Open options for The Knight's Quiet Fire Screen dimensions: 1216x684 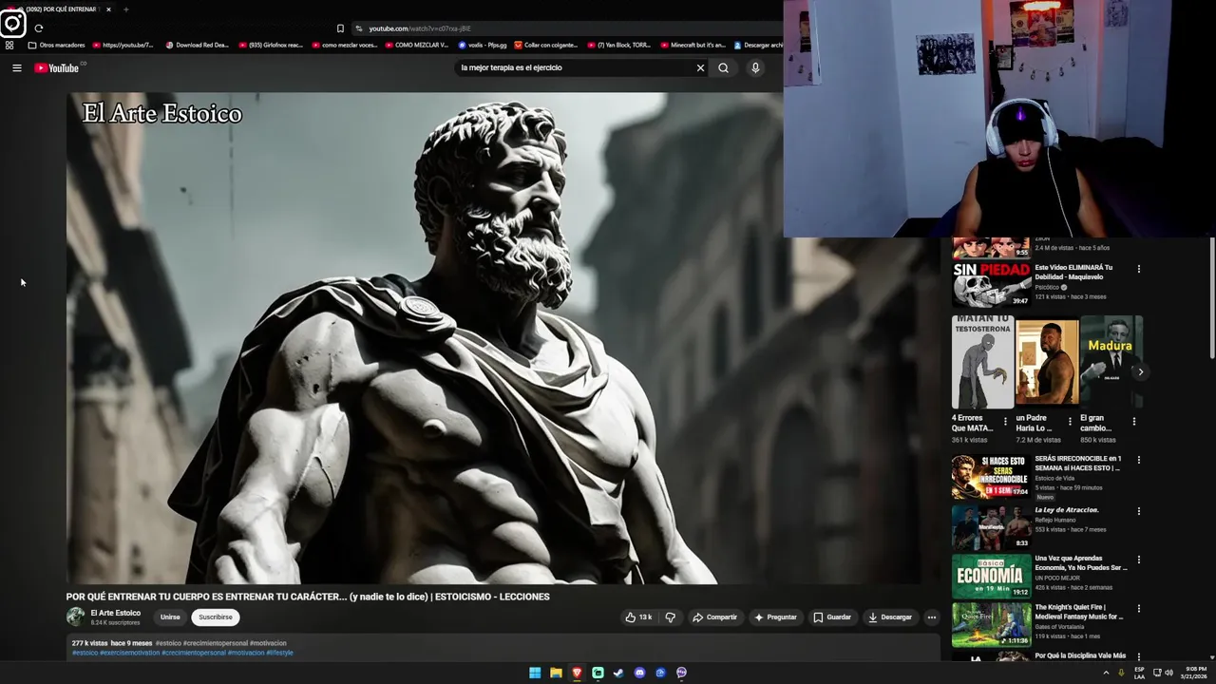click(1138, 609)
